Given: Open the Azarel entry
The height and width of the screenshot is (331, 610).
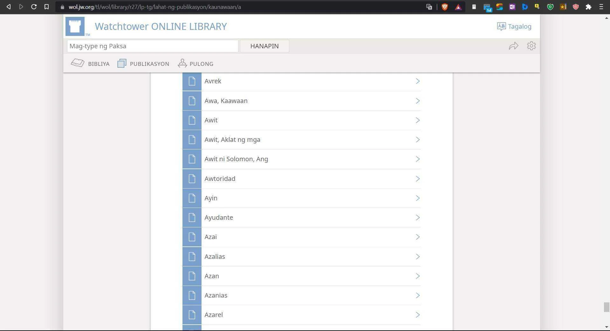Looking at the screenshot, I should [302, 315].
